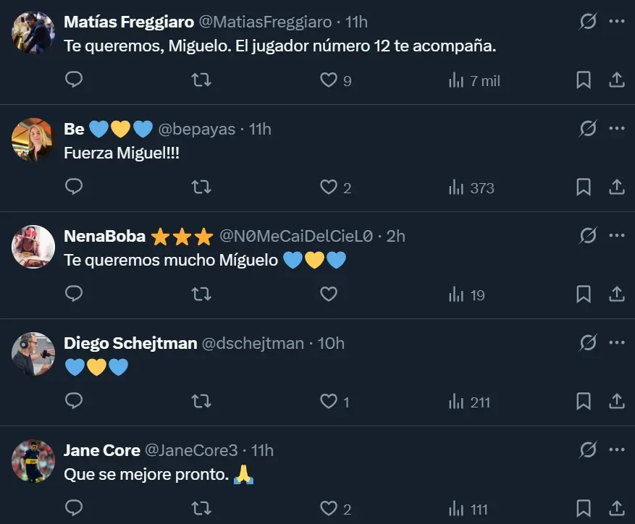Screen dimensions: 635x524
Task: Click NenaBoba's profile avatar
Action: point(33,247)
